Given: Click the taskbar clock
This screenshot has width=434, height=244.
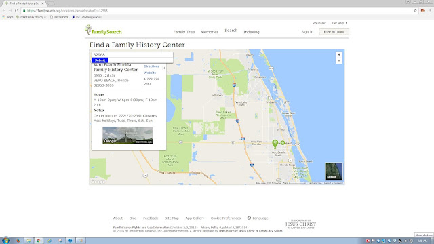Looking at the screenshot, I should pyautogui.click(x=422, y=241).
